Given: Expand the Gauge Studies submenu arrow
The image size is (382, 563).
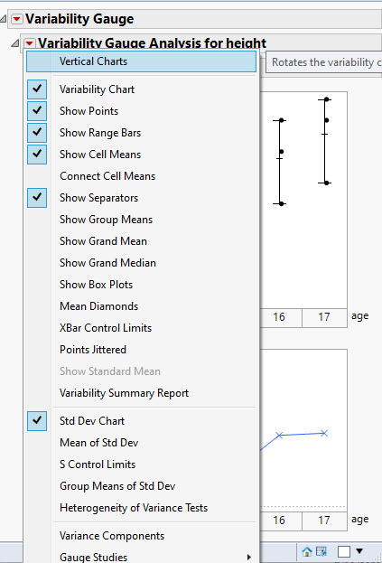Looking at the screenshot, I should coord(249,557).
